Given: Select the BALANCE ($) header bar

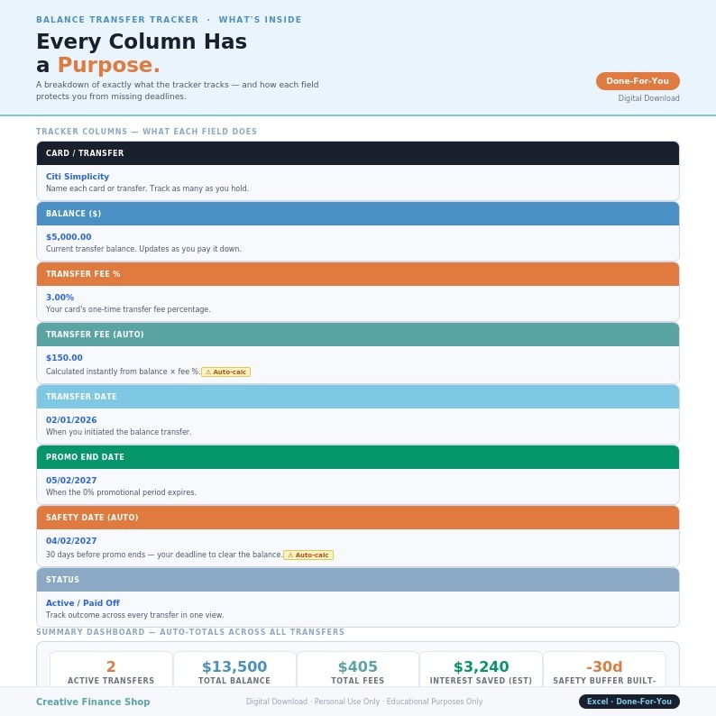Looking at the screenshot, I should click(357, 213).
